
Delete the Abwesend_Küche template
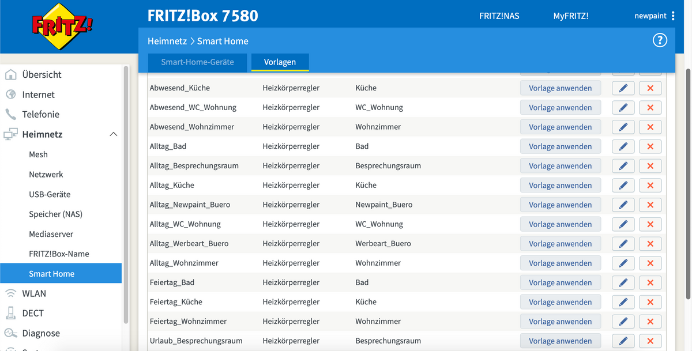point(650,88)
